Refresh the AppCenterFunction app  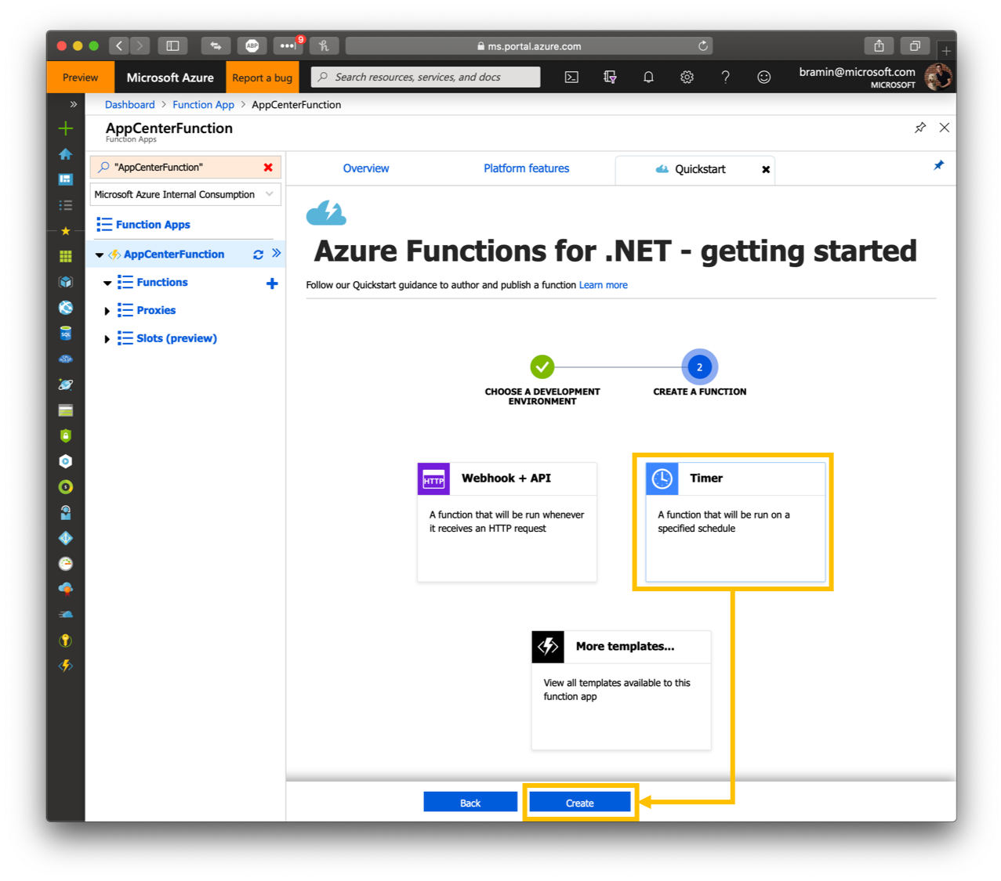[258, 255]
